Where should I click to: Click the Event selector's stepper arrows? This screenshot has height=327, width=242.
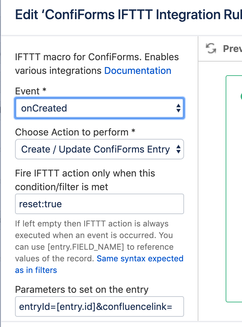click(x=179, y=108)
